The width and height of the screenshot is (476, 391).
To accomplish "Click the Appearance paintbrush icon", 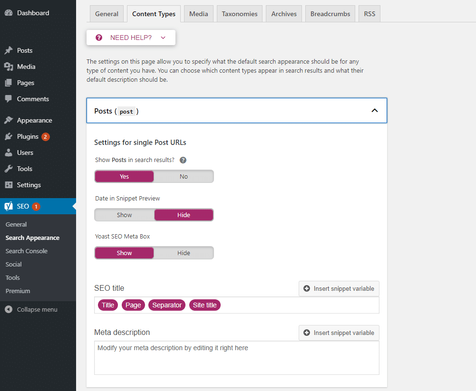I will (x=9, y=120).
